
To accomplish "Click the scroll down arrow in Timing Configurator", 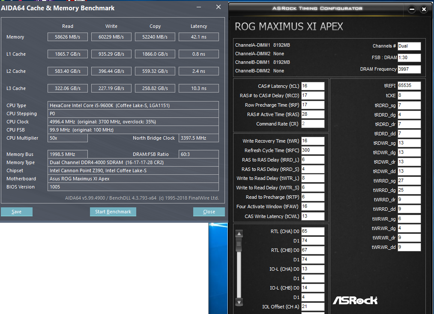I will pyautogui.click(x=239, y=302).
